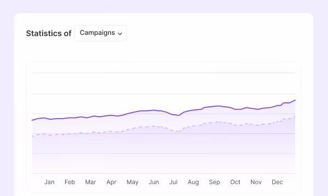Image resolution: width=328 pixels, height=196 pixels.
Task: Click the Jul month label
Action: point(173,182)
